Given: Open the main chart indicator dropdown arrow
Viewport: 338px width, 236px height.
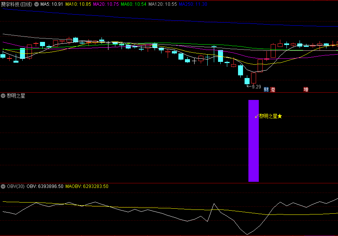Looking at the screenshot, I should tap(37, 4).
